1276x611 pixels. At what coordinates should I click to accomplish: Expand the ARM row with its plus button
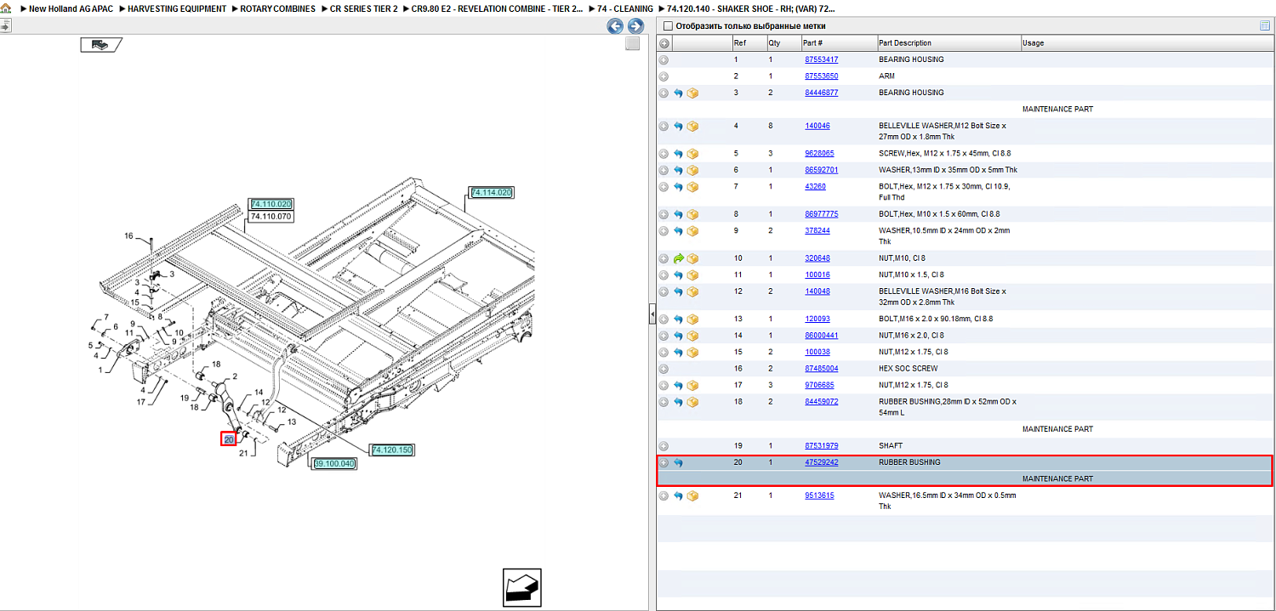click(664, 76)
